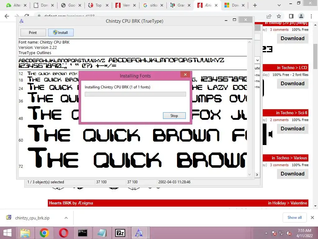Click the font installation progress bar
Image resolution: width=318 pixels, height=239 pixels.
tap(135, 94)
